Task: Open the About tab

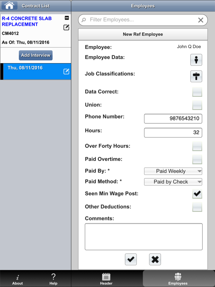Action: 18,279
